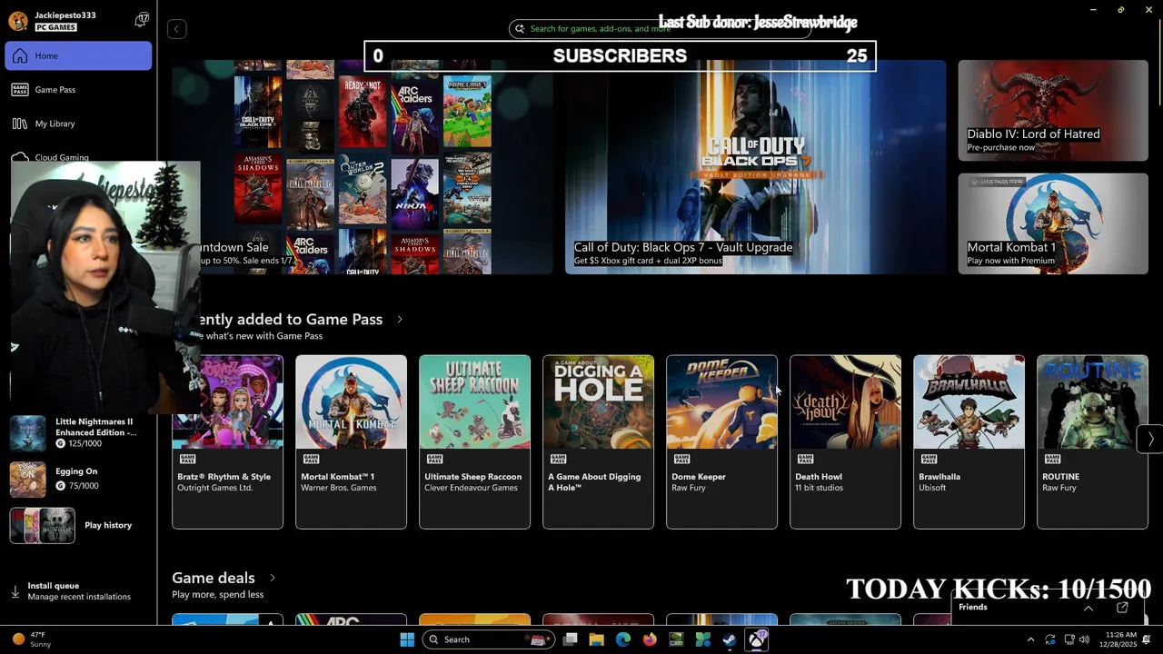Click 'Recently added to Game Pass' heading
The height and width of the screenshot is (654, 1163).
pyautogui.click(x=291, y=319)
